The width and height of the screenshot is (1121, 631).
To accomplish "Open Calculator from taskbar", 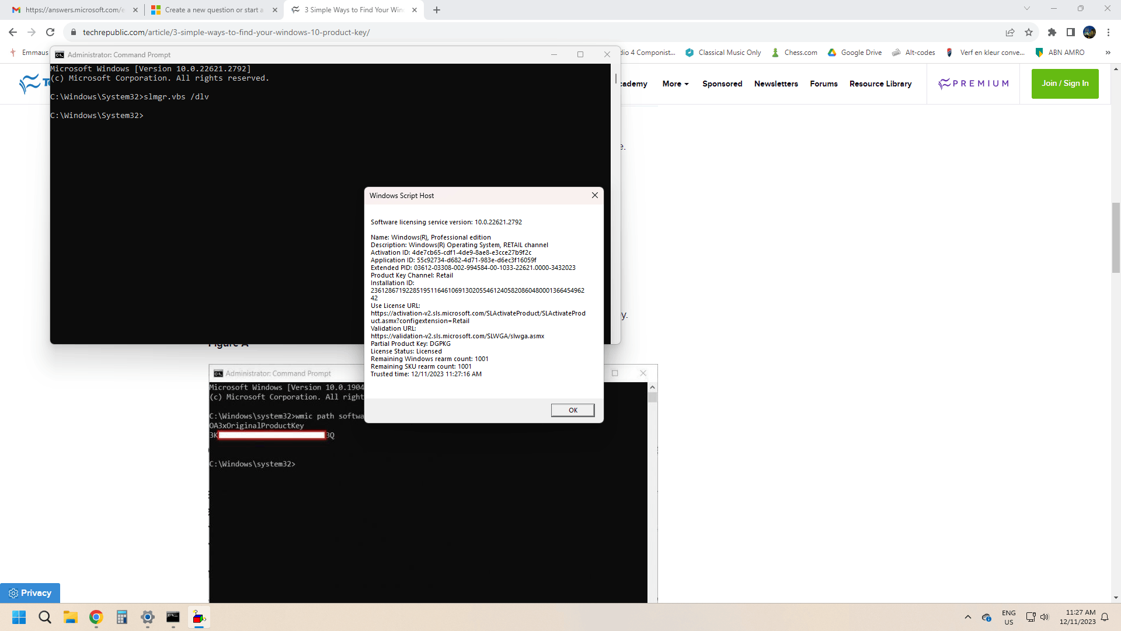I will [x=122, y=617].
